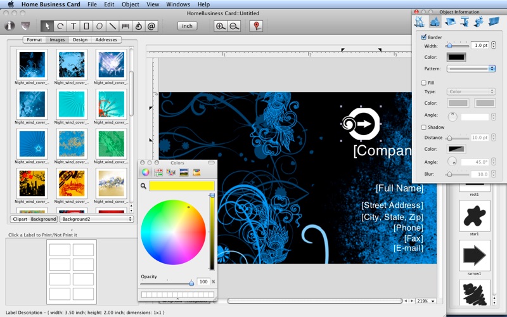Click the Clipart button
Screen dimensions: 507x317
click(20, 219)
